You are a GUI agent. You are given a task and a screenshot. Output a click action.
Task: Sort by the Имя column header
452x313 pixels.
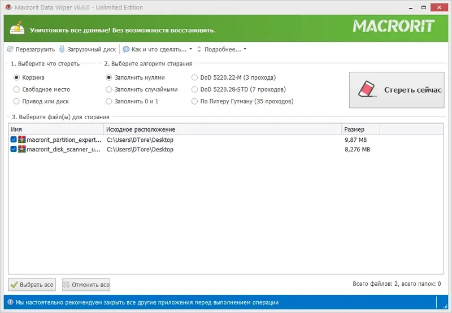tap(56, 129)
